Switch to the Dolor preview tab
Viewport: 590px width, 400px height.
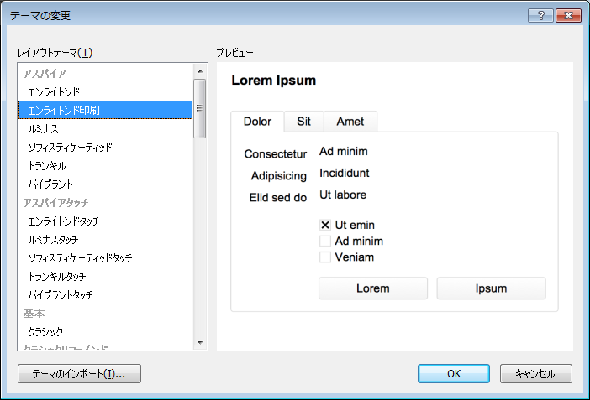257,122
